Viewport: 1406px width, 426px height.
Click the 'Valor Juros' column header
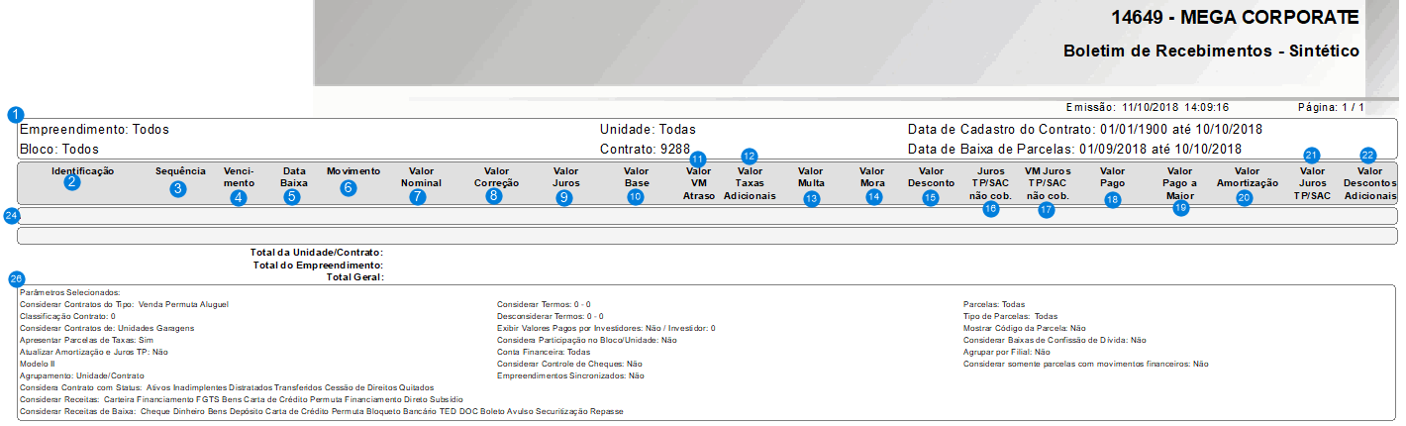(566, 177)
